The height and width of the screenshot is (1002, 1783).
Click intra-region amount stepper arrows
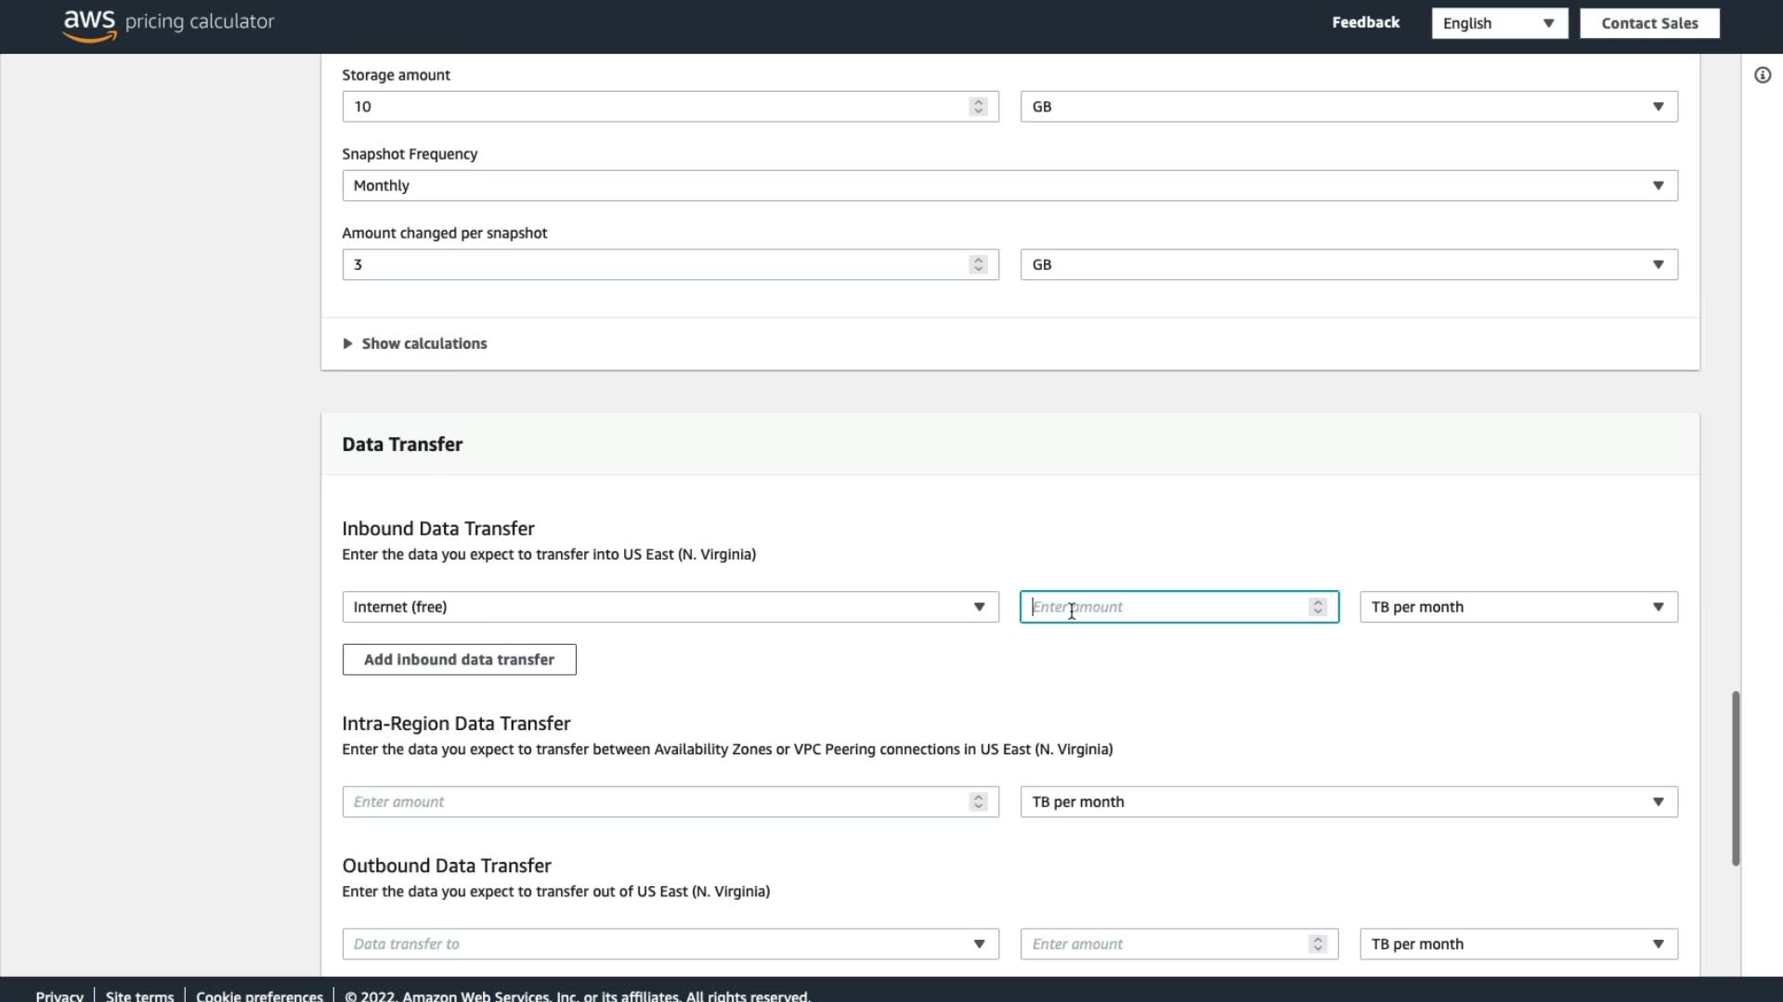pyautogui.click(x=978, y=802)
